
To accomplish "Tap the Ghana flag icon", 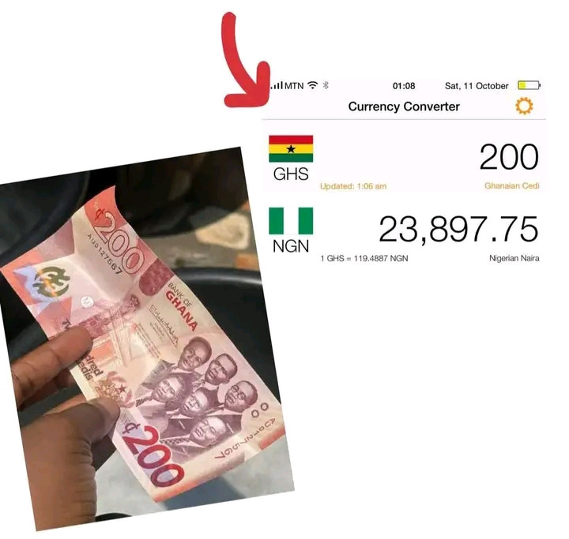I will (291, 148).
